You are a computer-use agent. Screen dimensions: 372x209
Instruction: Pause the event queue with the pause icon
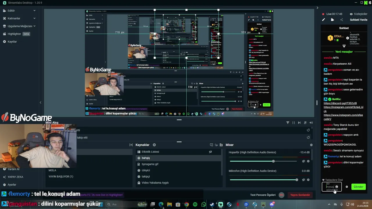[x=294, y=123]
